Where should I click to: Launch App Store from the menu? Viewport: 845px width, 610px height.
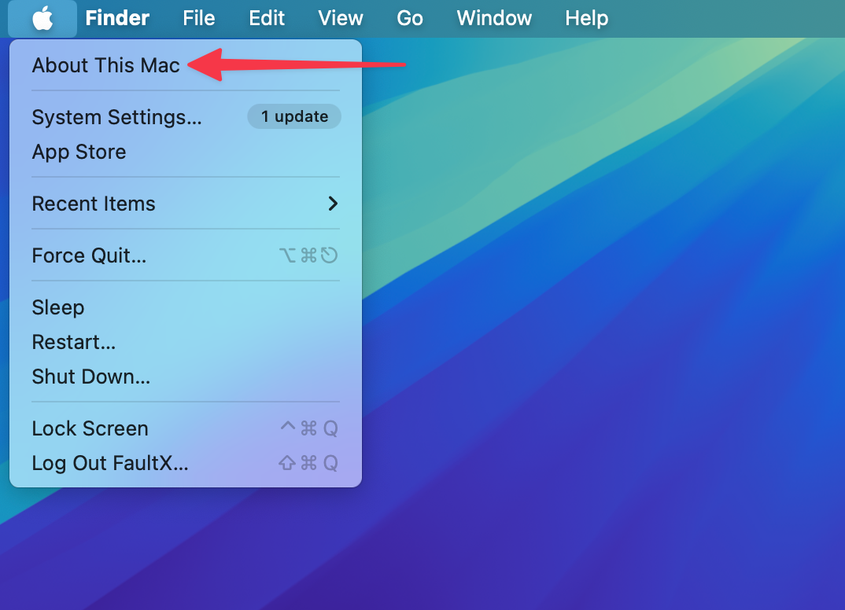click(x=79, y=152)
